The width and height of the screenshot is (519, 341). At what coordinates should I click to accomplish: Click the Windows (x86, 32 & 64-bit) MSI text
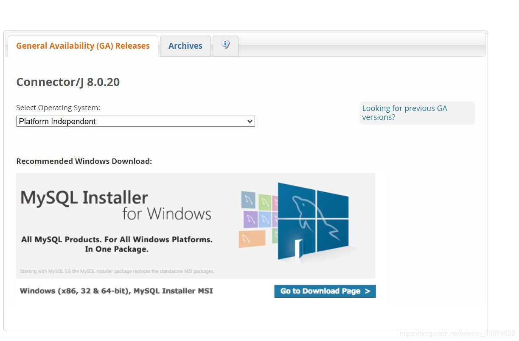point(116,291)
